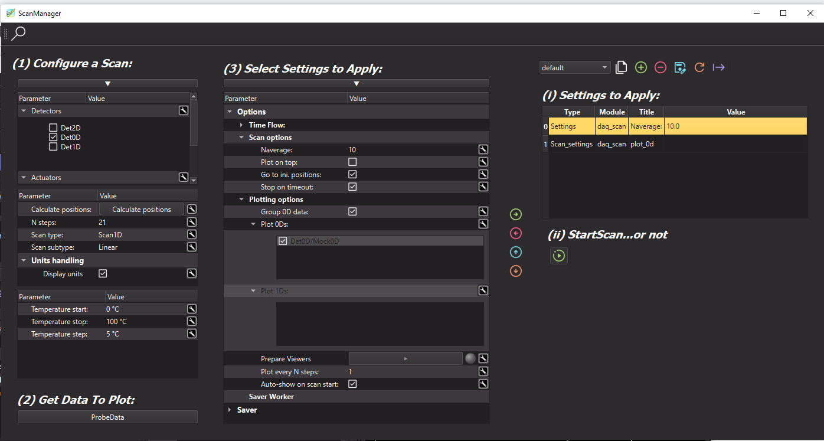Click wrench icon on Plot every N steps row

click(483, 371)
